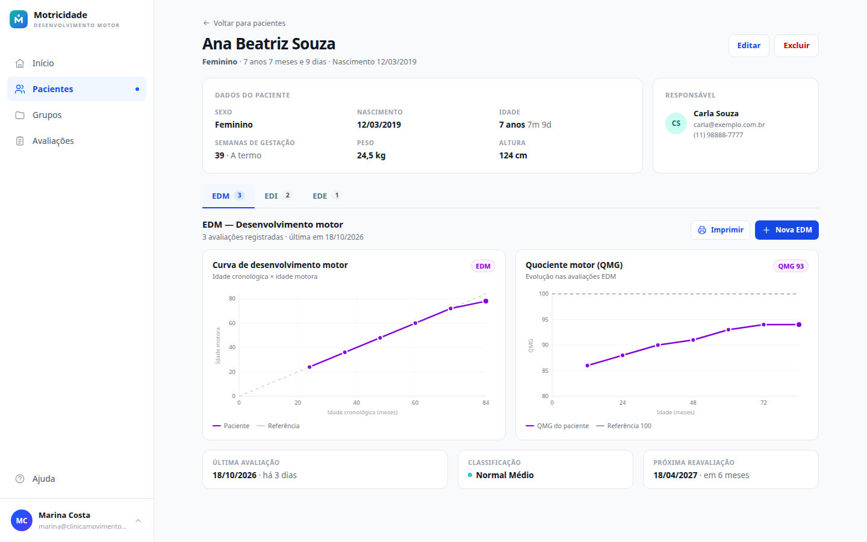This screenshot has height=542, width=867.
Task: Click the Editar button
Action: 749,46
